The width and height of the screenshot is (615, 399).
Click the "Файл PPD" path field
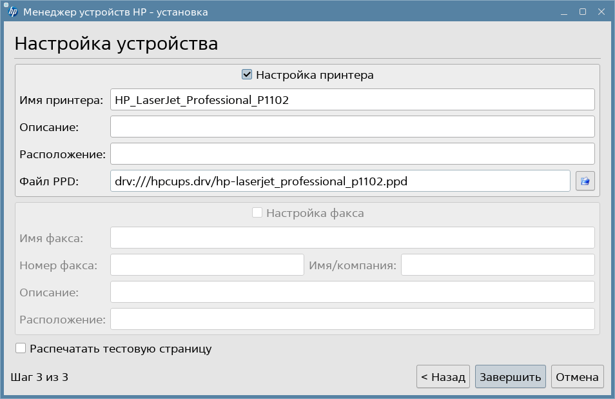click(x=340, y=181)
